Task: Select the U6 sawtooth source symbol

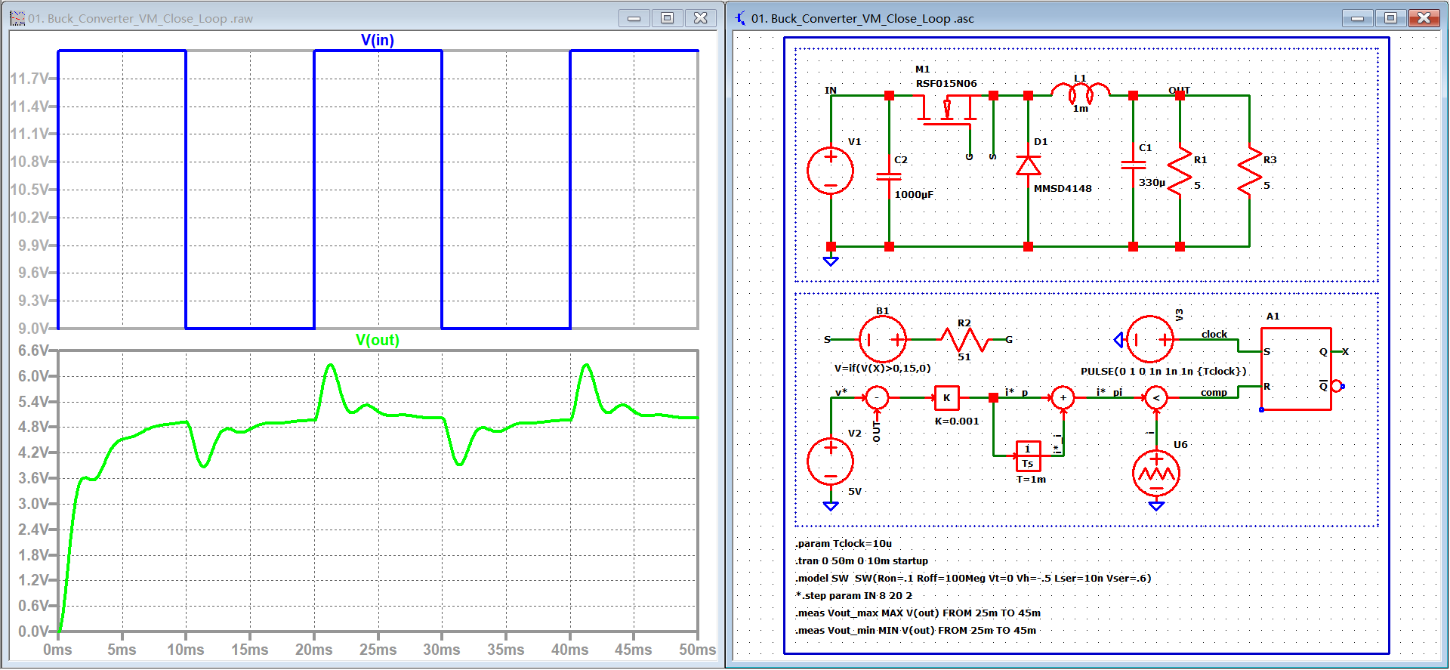Action: coord(1155,473)
